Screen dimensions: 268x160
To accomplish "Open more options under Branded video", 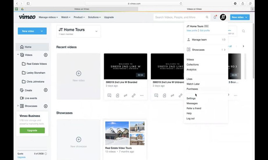I will (x=142, y=95).
